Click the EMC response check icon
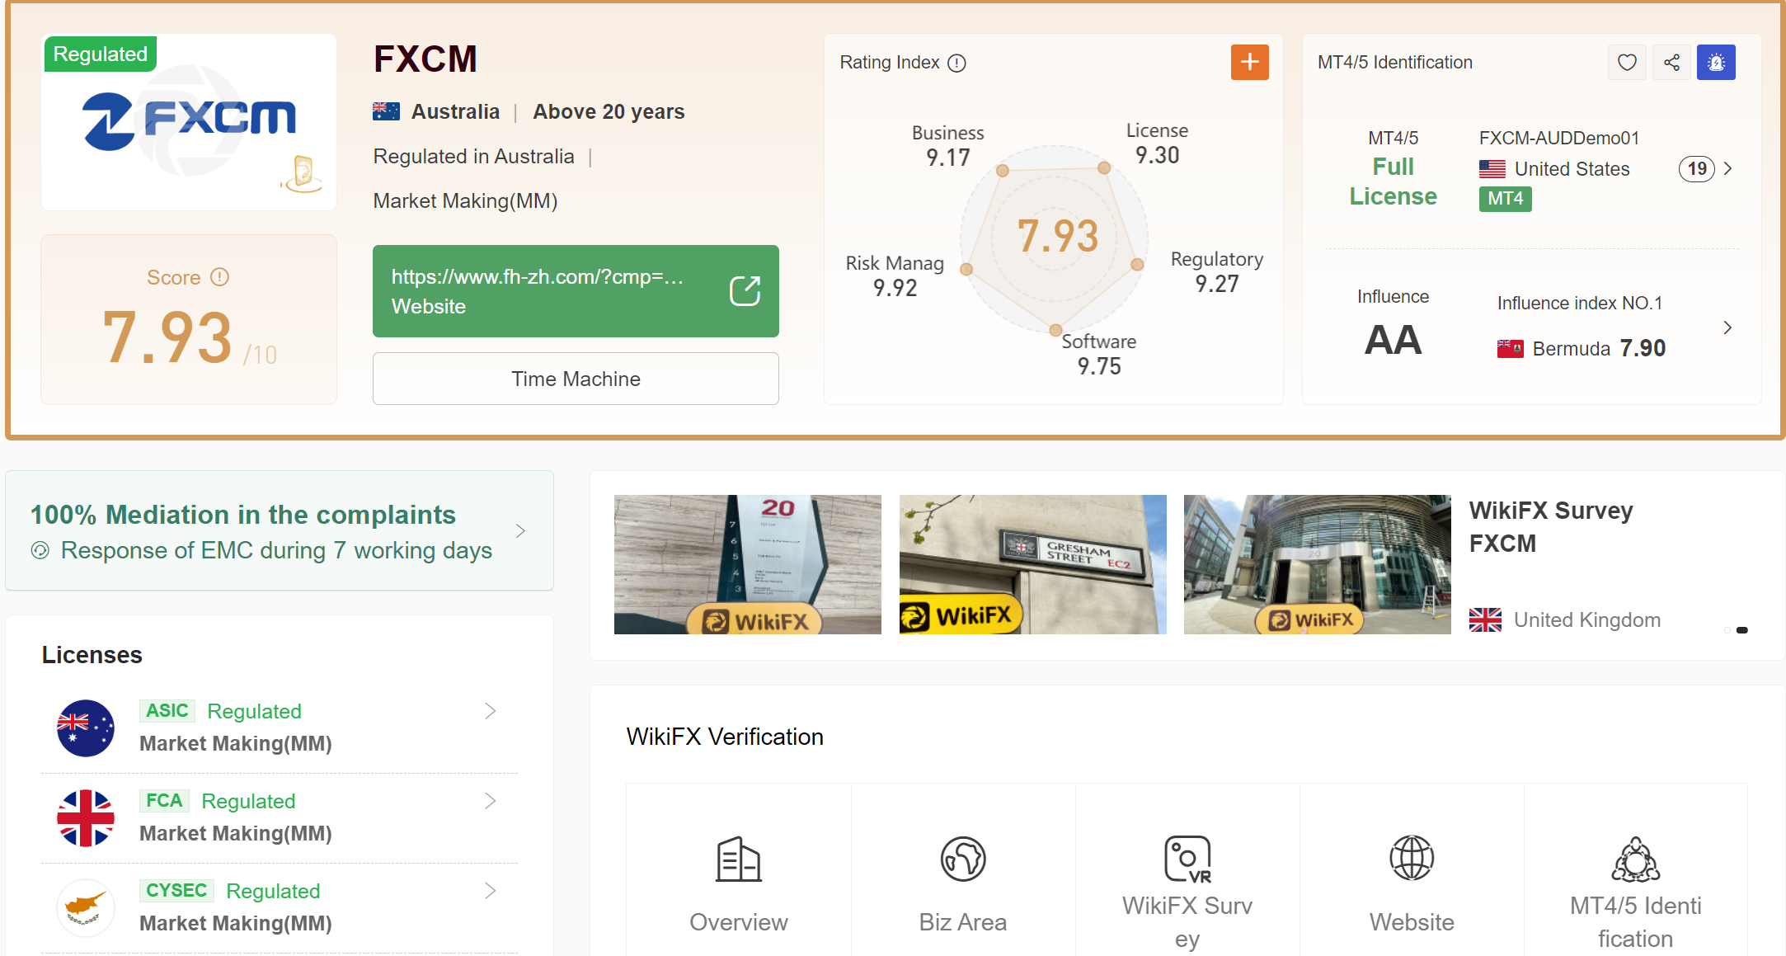 pyautogui.click(x=40, y=550)
